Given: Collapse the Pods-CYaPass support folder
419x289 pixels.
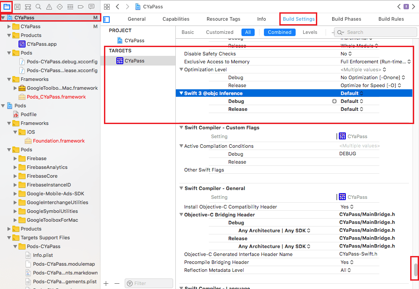Looking at the screenshot, I should point(15,247).
